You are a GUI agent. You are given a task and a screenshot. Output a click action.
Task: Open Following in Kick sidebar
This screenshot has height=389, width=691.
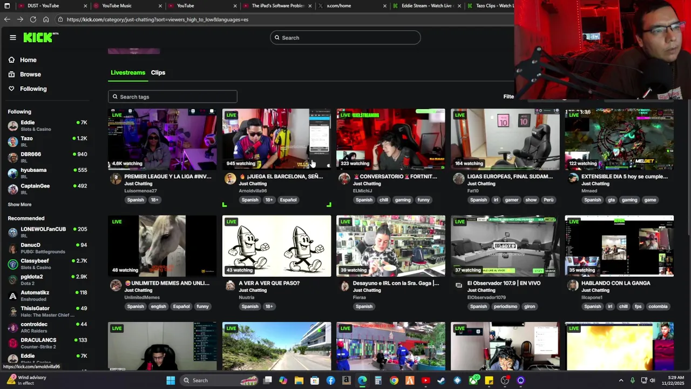(33, 89)
